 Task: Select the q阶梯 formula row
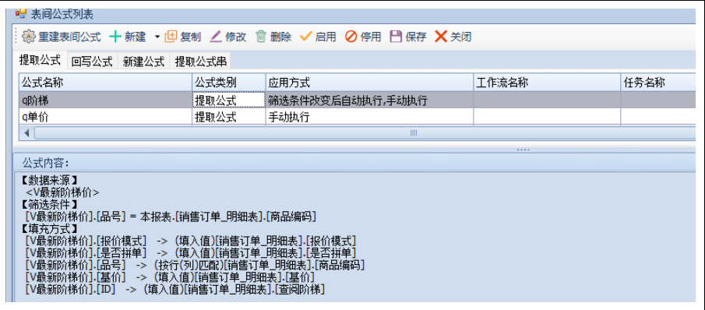tap(357, 100)
